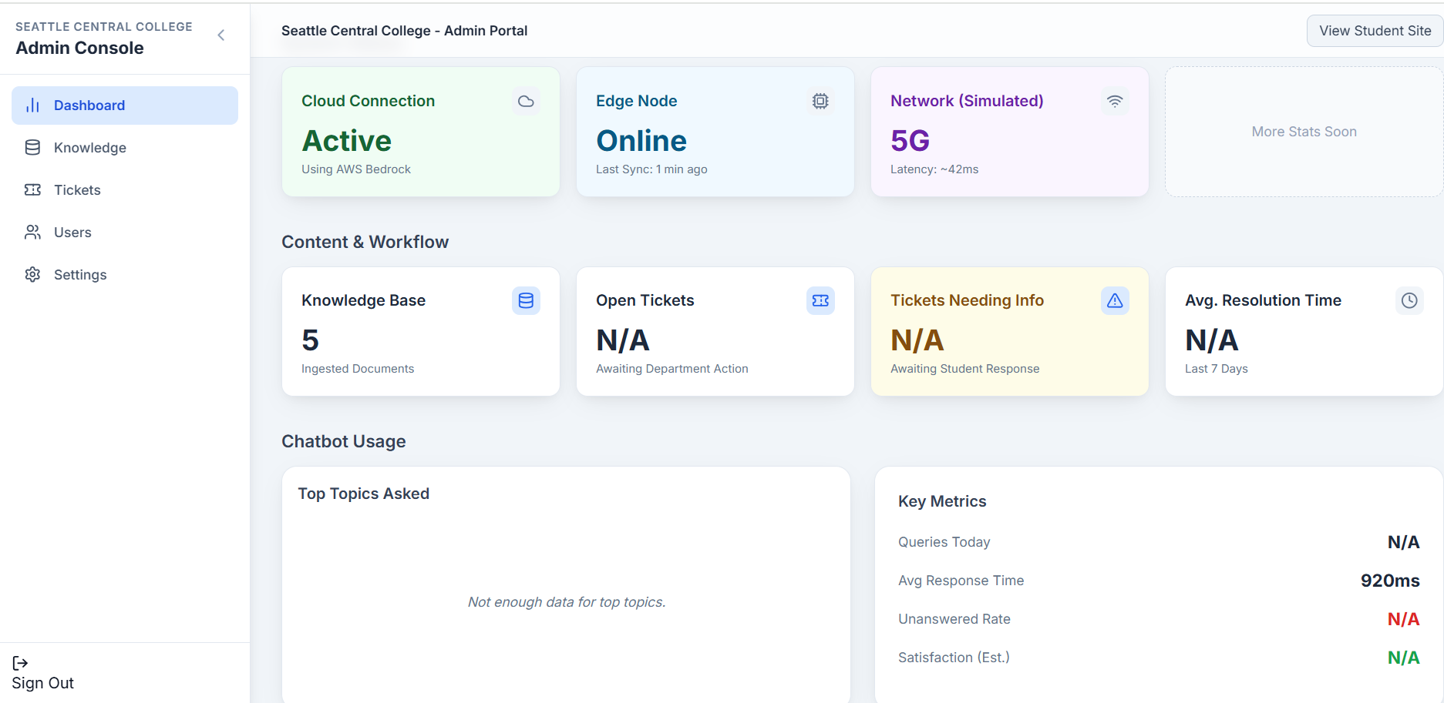Click the View Student Site button
Image resolution: width=1444 pixels, height=703 pixels.
click(x=1375, y=31)
